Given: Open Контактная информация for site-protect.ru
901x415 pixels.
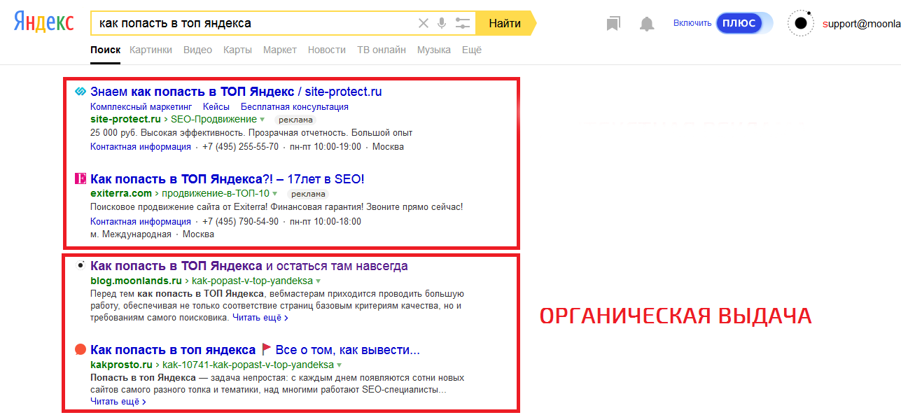Looking at the screenshot, I should pyautogui.click(x=141, y=147).
